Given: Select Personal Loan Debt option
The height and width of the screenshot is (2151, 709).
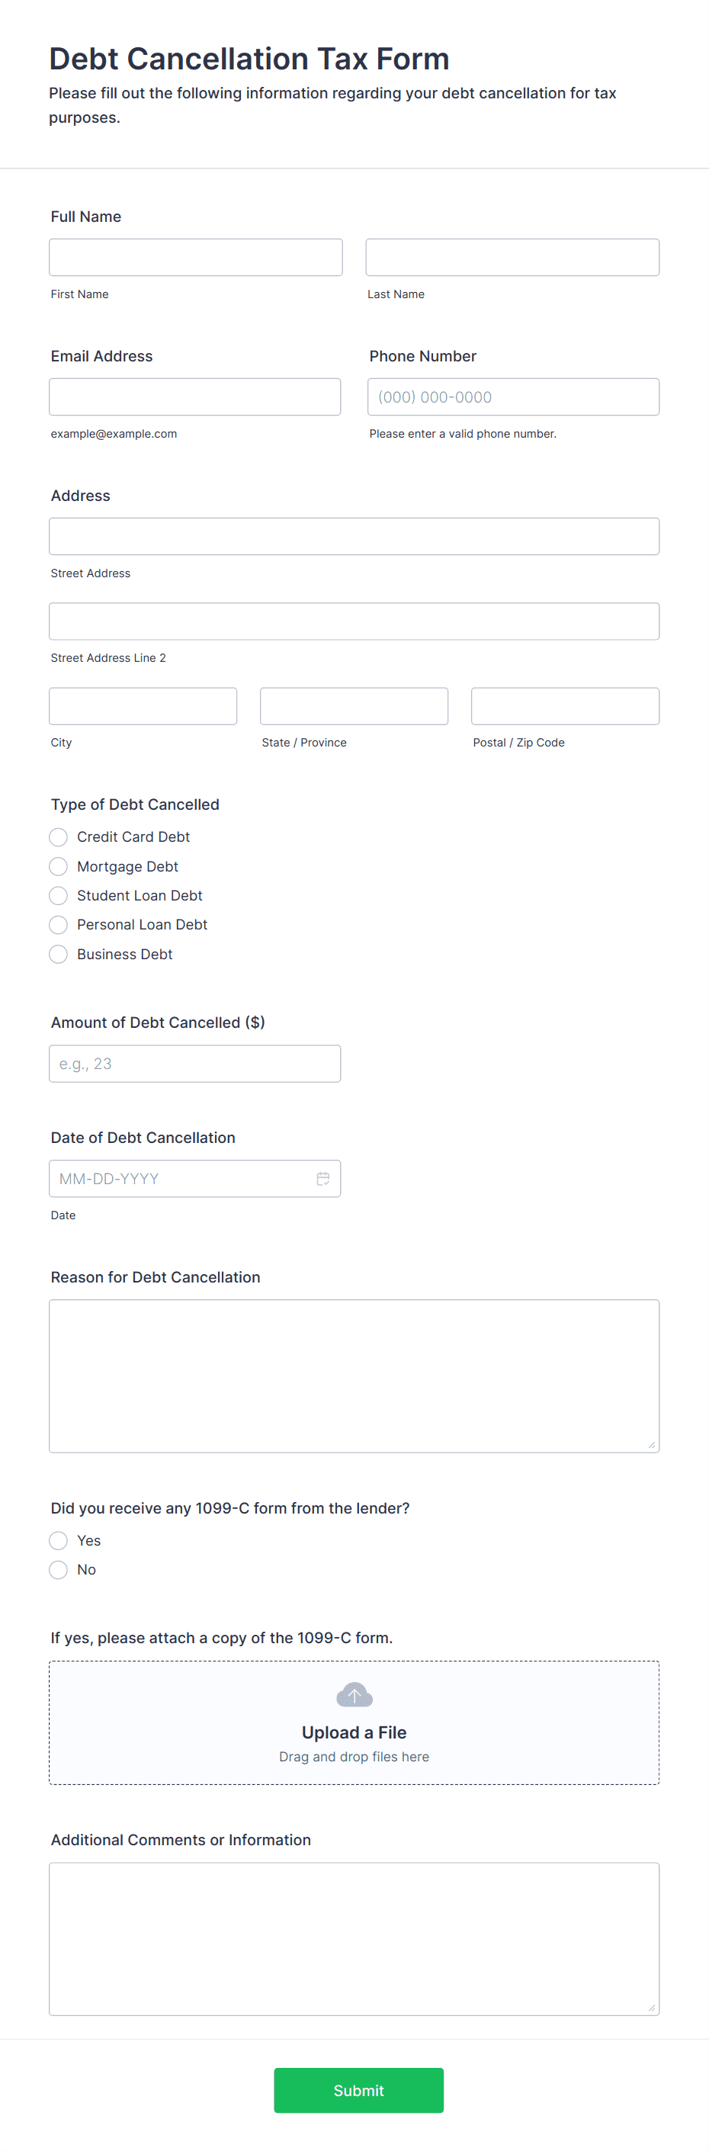Looking at the screenshot, I should click(x=58, y=924).
